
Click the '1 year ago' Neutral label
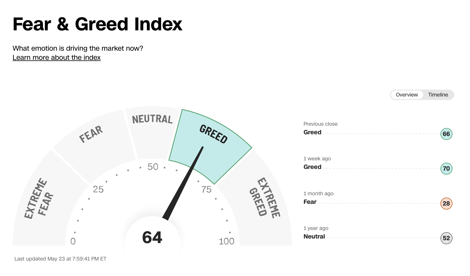coord(314,236)
